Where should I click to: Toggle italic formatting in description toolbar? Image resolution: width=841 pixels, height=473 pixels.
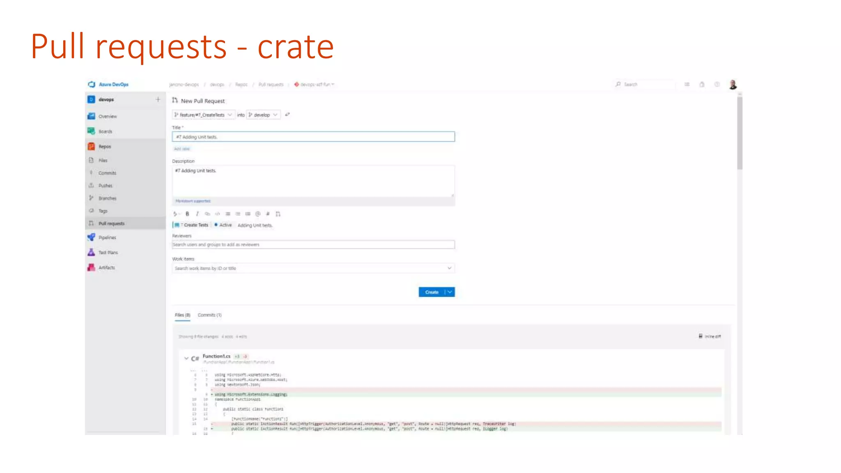click(x=197, y=214)
